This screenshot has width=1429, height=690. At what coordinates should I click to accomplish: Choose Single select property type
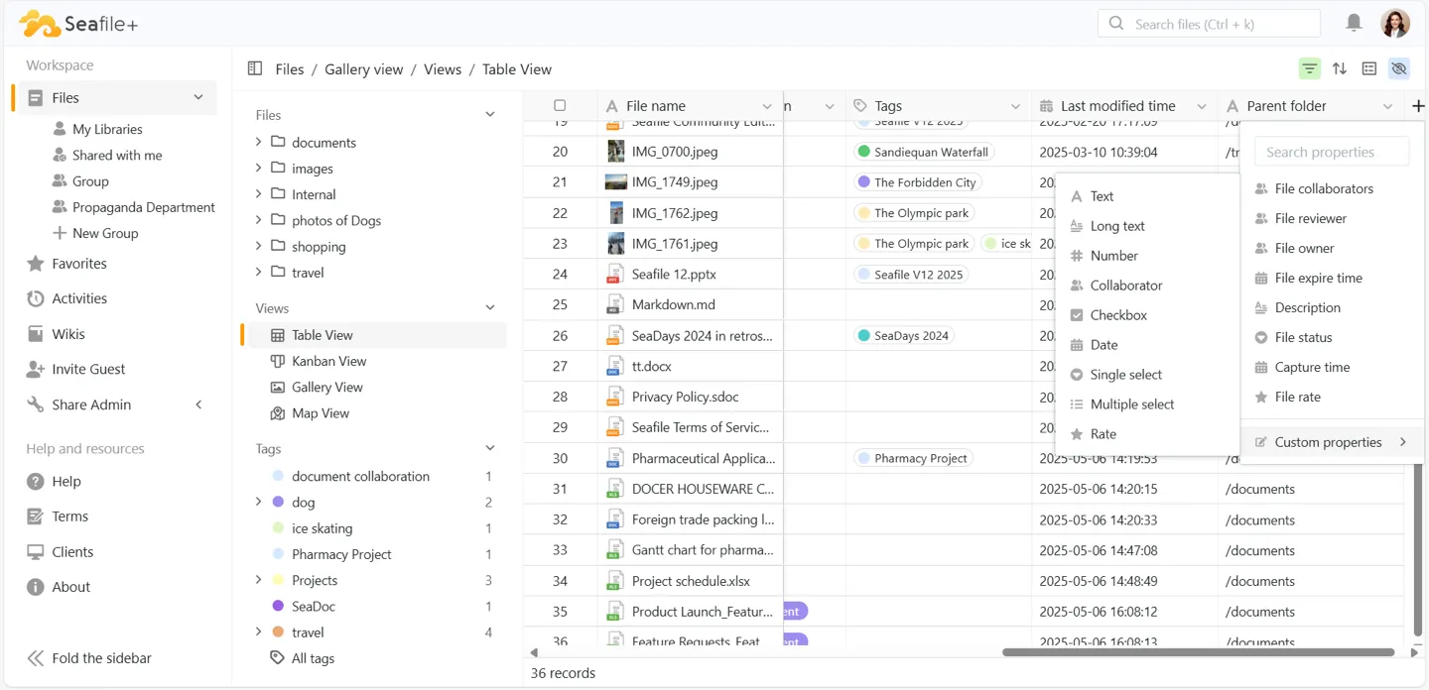pos(1125,375)
